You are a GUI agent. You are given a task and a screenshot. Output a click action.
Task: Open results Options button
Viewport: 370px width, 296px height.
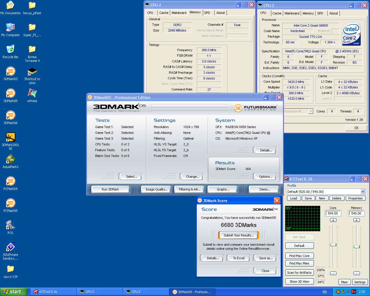point(266,177)
